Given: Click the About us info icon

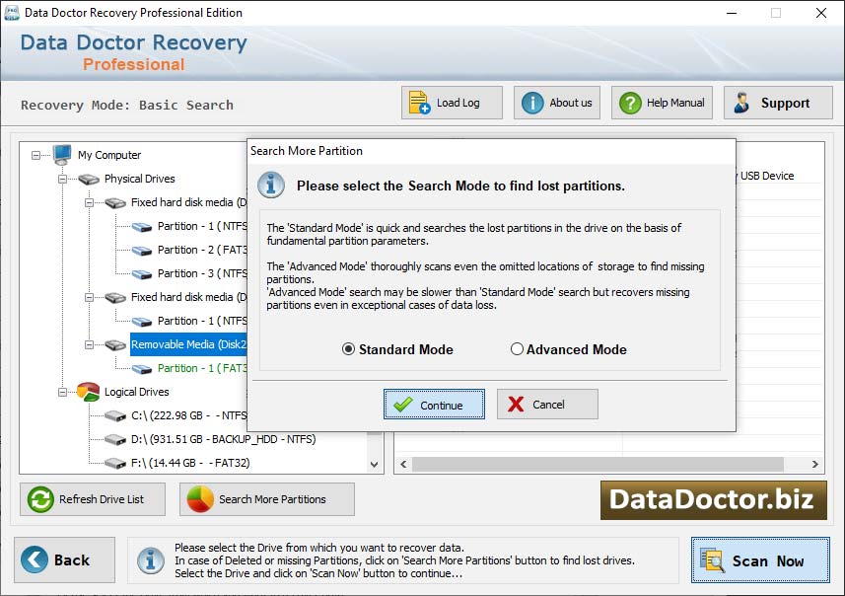Looking at the screenshot, I should coord(532,103).
